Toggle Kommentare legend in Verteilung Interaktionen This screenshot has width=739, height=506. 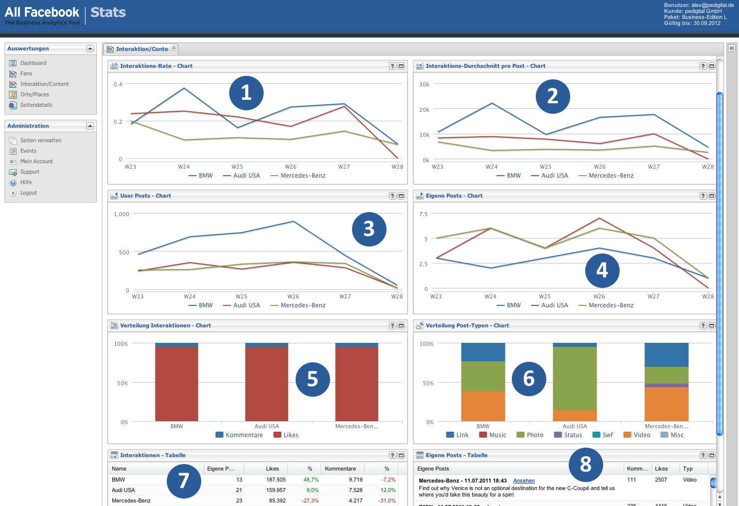click(239, 435)
